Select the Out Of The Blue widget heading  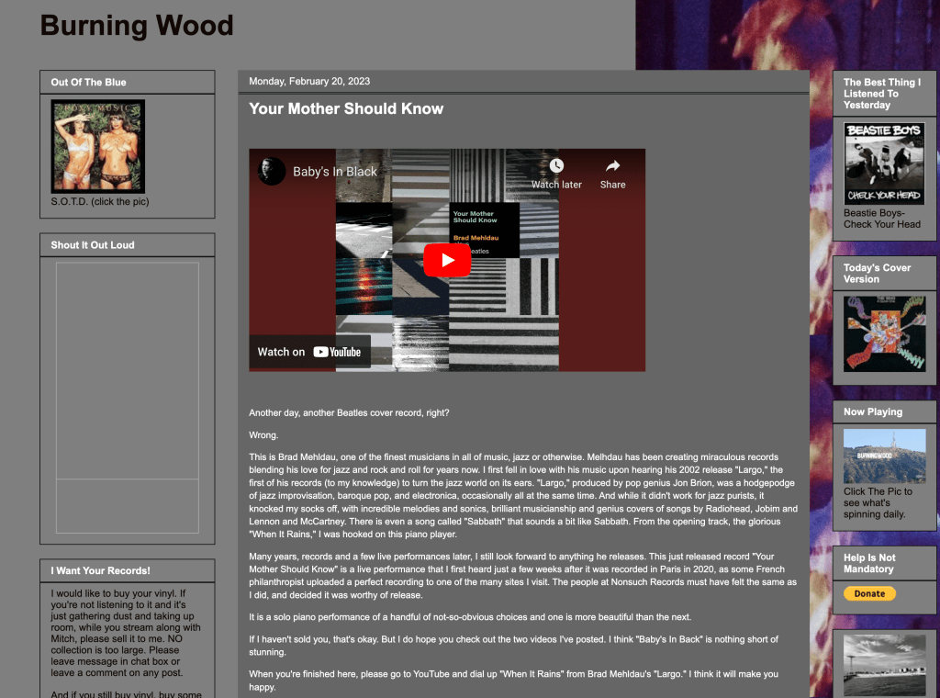point(89,83)
